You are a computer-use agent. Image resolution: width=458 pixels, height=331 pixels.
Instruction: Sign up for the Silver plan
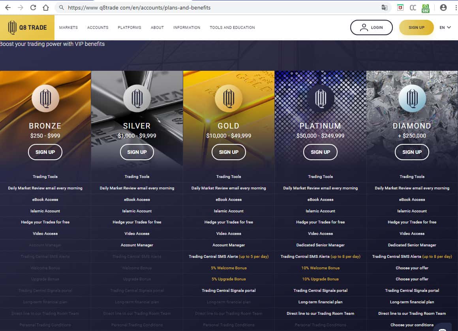click(137, 152)
